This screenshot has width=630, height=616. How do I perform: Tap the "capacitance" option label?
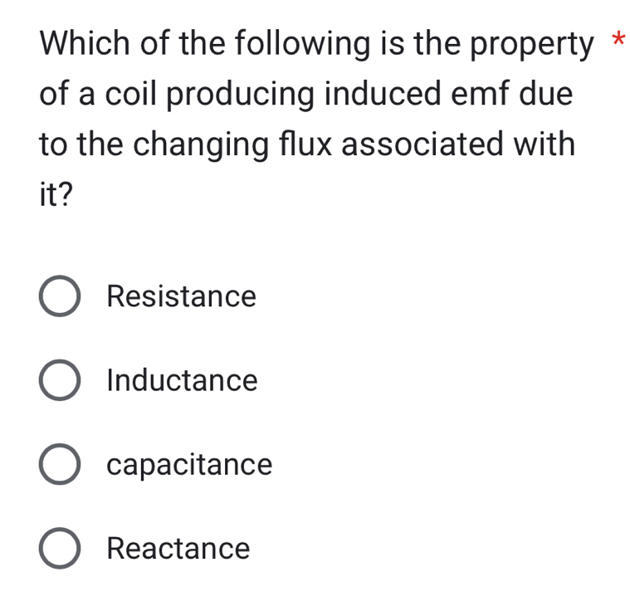click(x=189, y=465)
